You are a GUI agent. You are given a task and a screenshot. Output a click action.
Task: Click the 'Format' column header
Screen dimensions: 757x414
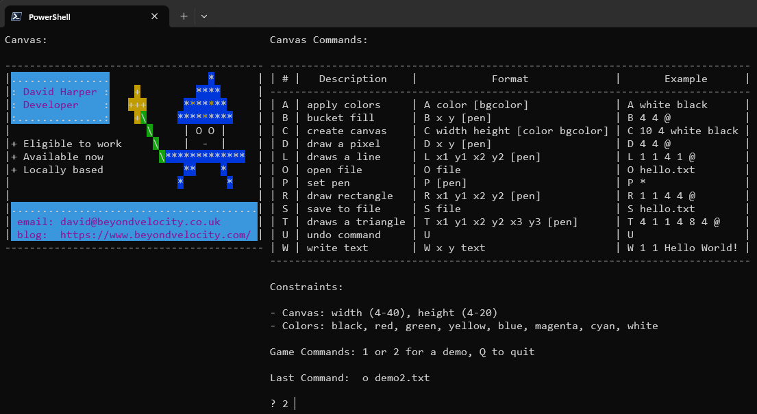coord(510,79)
